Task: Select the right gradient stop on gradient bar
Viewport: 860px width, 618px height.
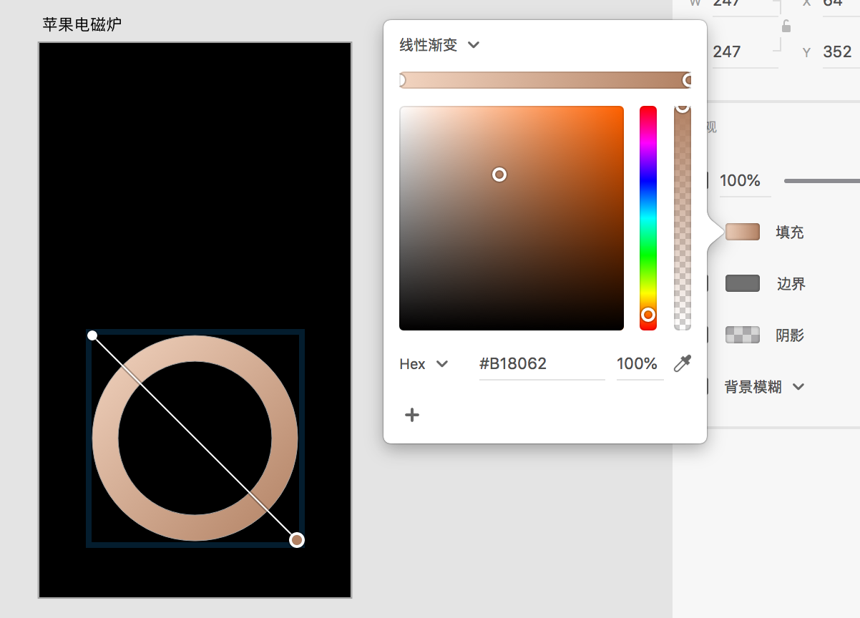Action: 688,80
